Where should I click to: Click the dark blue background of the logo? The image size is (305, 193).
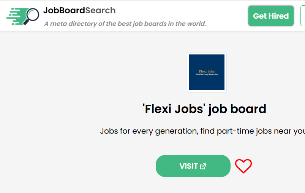coord(207,85)
